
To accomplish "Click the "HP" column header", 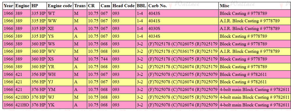I will tap(39, 6).
